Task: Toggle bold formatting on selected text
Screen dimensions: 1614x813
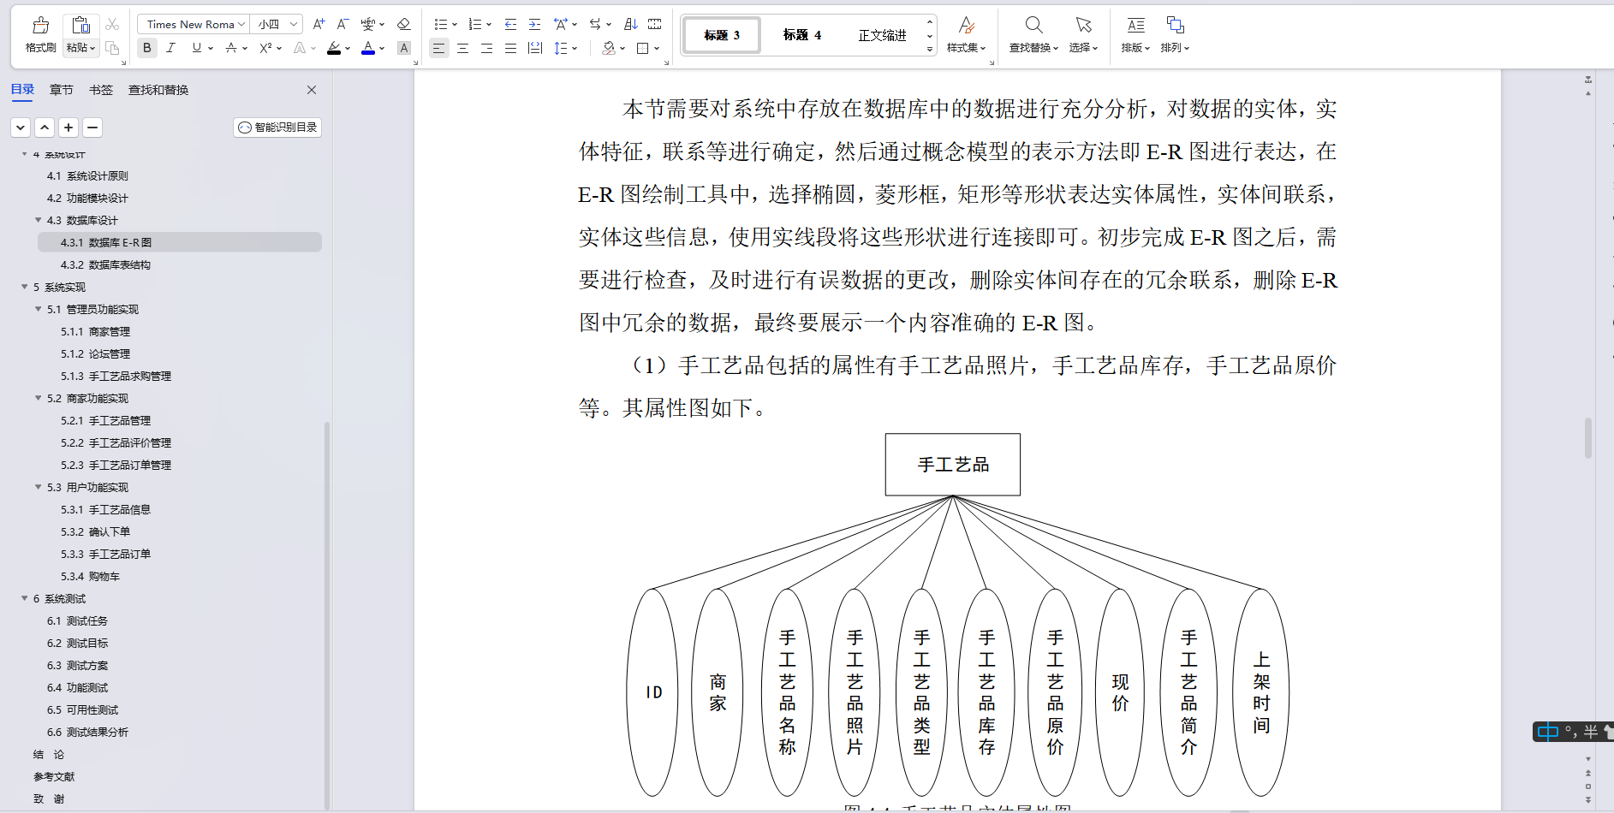Action: [x=146, y=48]
